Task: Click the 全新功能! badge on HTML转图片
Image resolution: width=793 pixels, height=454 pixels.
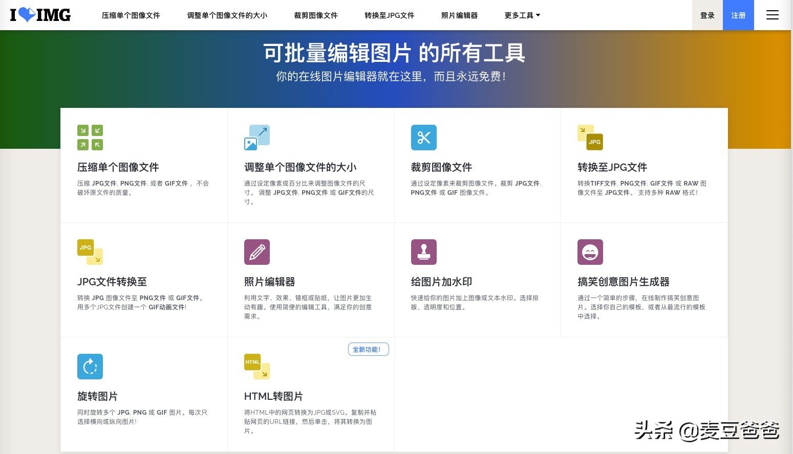Action: pos(368,349)
